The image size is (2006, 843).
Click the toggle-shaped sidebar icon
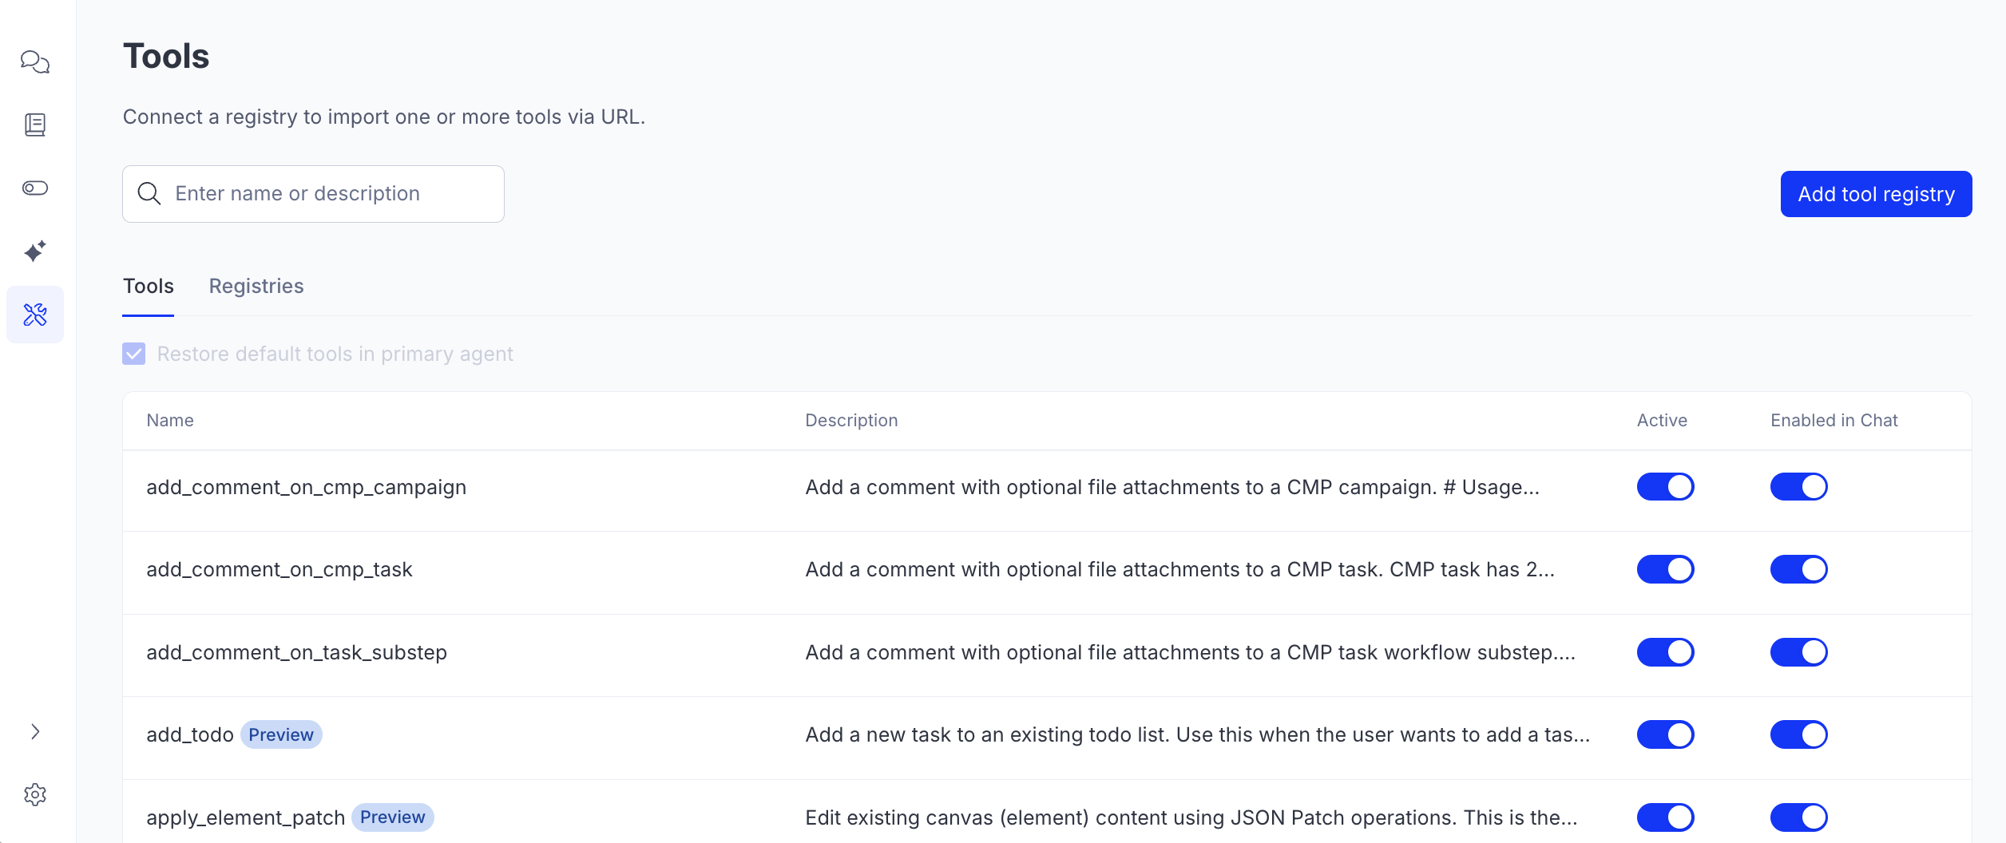tap(35, 188)
